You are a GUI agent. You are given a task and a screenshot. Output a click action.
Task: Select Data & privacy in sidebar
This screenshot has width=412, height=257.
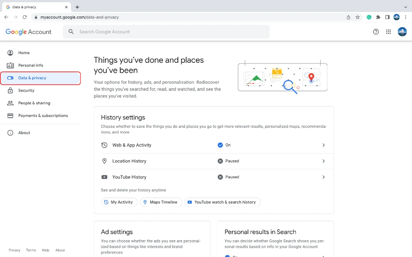click(40, 78)
